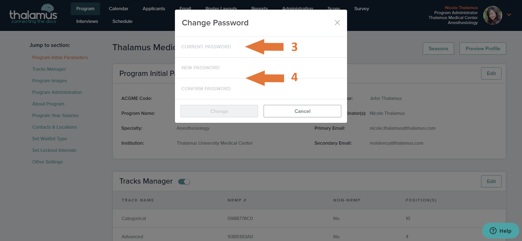Click the John Thalamus director name
522x241 pixels.
[x=385, y=98]
